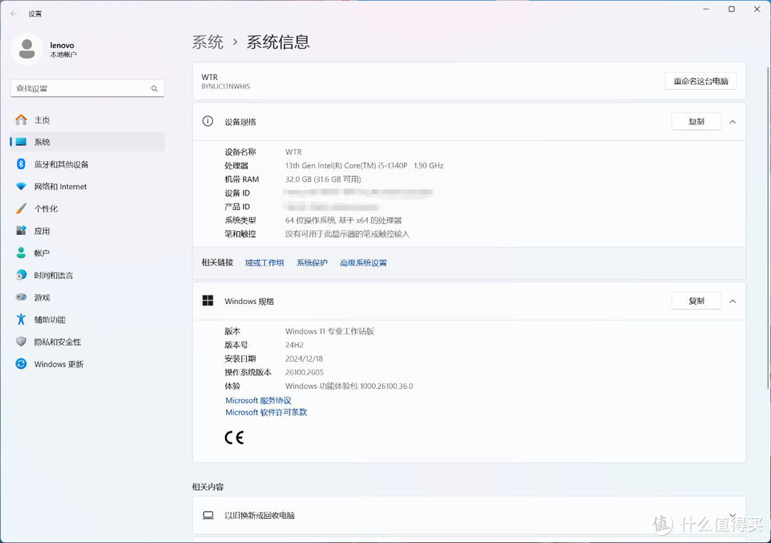Click the processor value i5-1340P text
Screen dimensions: 771x543
(x=364, y=166)
